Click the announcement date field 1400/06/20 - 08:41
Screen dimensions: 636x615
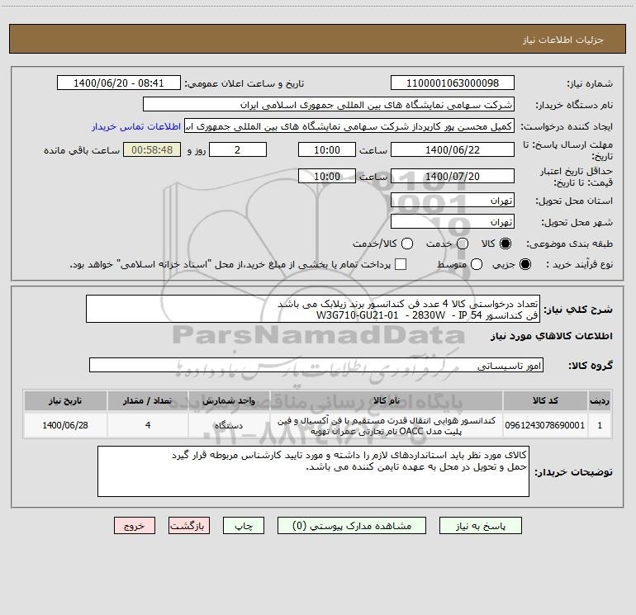[118, 83]
